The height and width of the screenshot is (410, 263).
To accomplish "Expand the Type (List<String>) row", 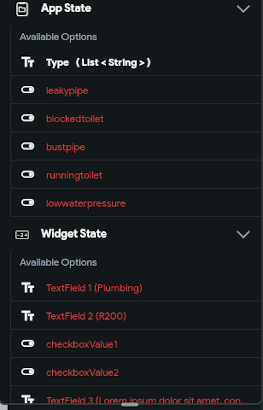I will 99,62.
